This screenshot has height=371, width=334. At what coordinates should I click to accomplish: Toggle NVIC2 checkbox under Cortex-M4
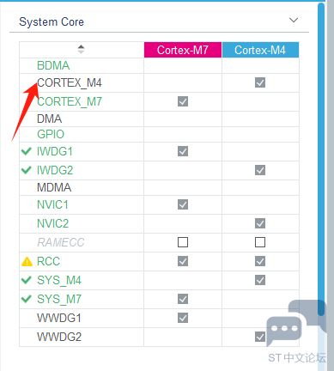[x=260, y=223]
